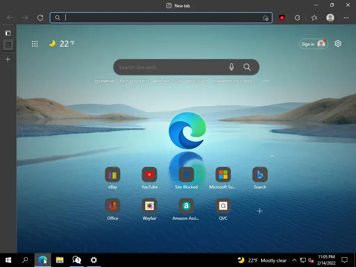Open the 22 °F weather widget

tap(62, 43)
